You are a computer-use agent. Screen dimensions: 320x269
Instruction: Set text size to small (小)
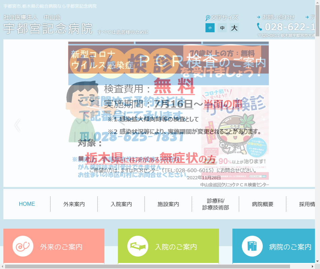[210, 28]
